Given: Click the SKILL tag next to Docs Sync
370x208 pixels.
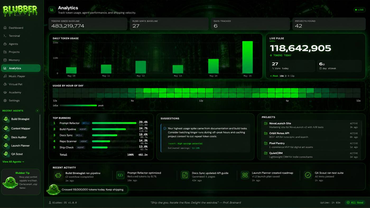Looking at the screenshot, I should tap(79, 135).
